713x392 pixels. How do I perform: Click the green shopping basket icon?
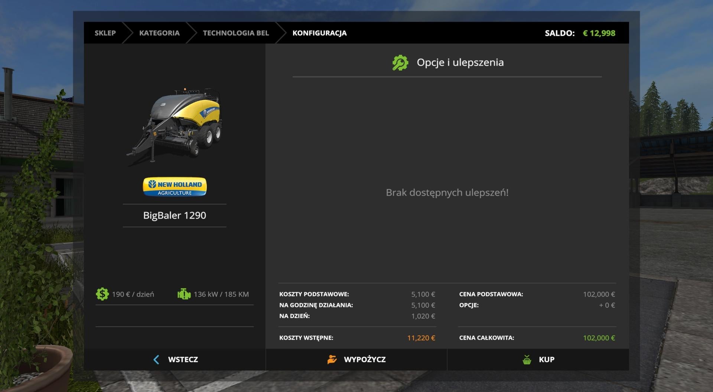point(527,359)
